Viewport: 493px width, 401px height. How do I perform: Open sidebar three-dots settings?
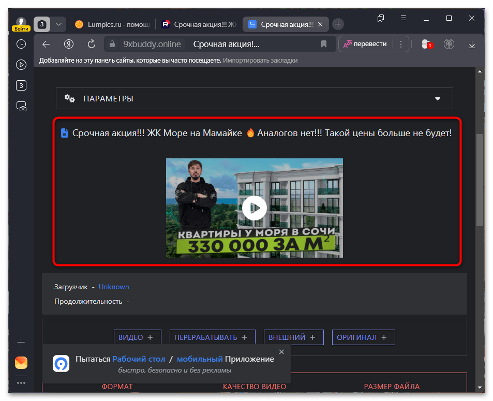point(21,383)
